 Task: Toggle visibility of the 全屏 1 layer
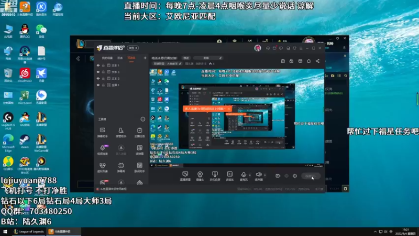[98, 85]
